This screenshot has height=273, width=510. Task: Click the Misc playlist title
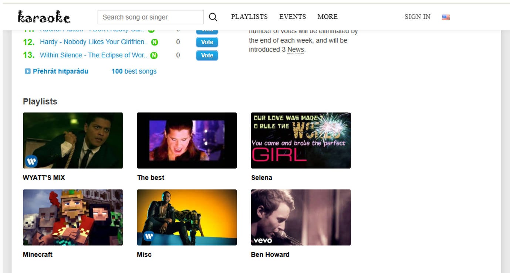[x=144, y=255]
